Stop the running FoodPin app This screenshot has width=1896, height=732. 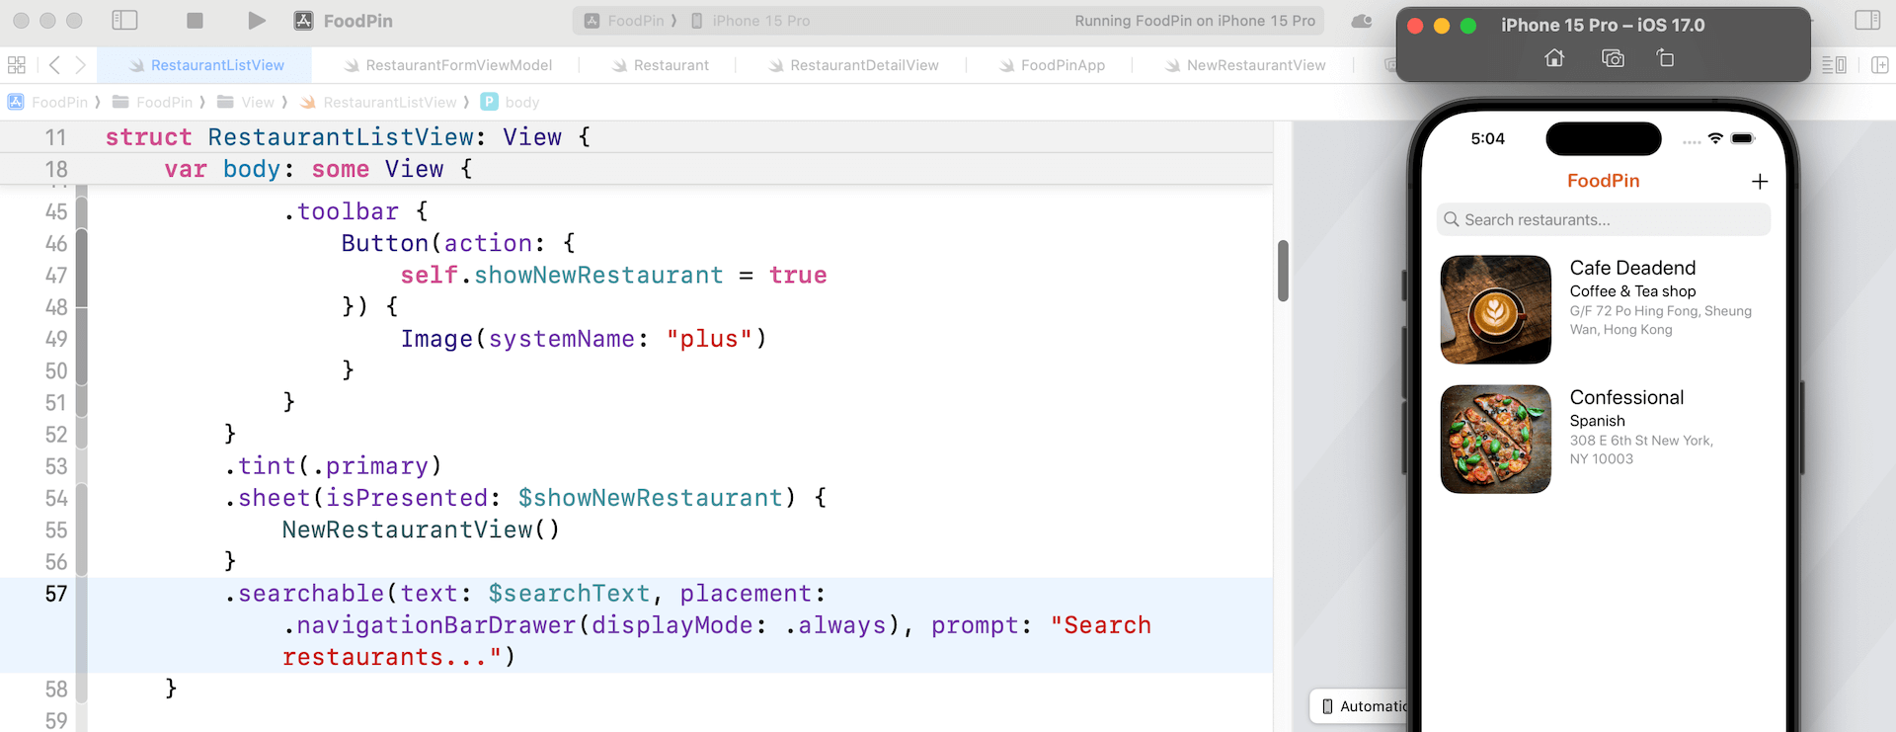pyautogui.click(x=195, y=21)
